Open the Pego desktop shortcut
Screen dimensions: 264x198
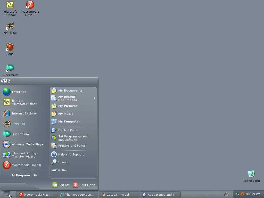click(10, 49)
